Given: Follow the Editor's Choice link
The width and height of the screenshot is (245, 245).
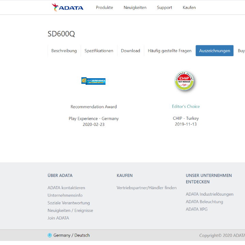Looking at the screenshot, I should click(186, 107).
